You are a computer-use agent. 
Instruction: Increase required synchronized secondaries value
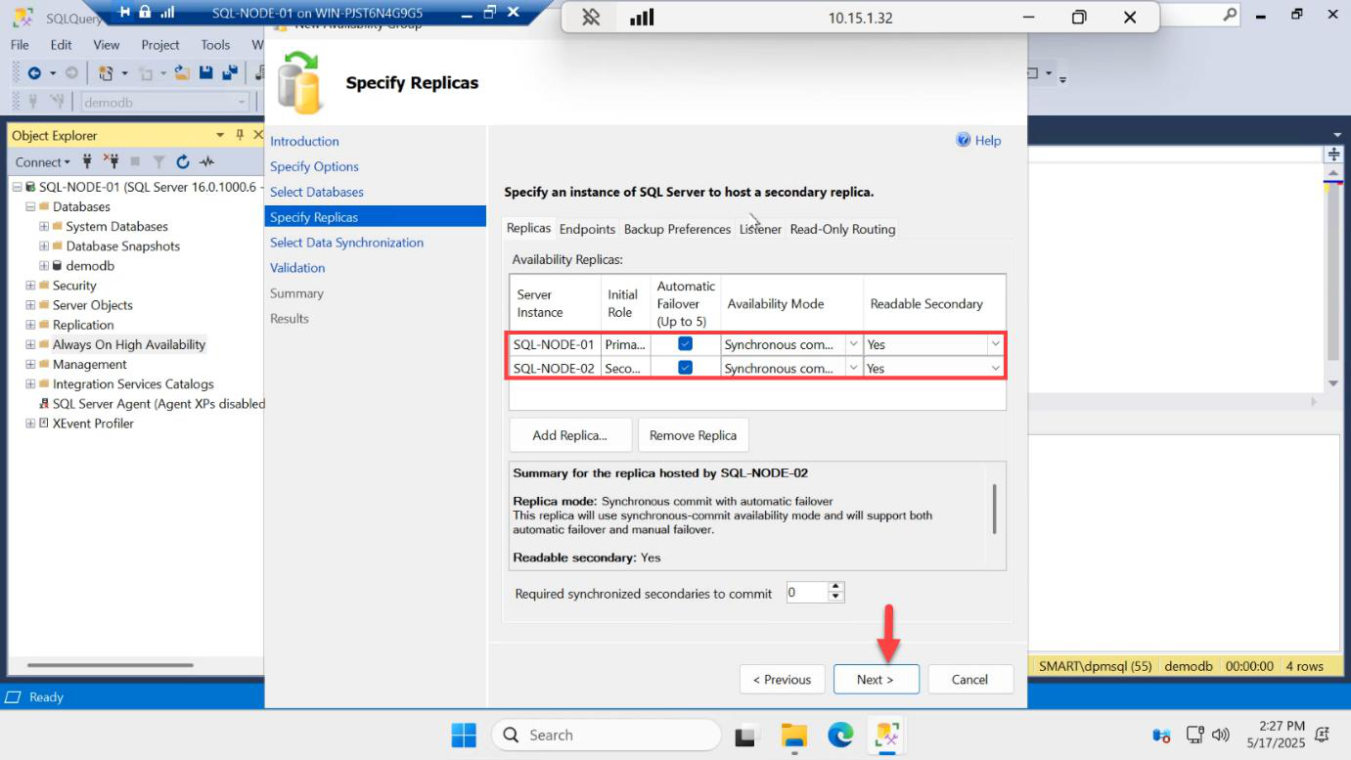pos(835,588)
